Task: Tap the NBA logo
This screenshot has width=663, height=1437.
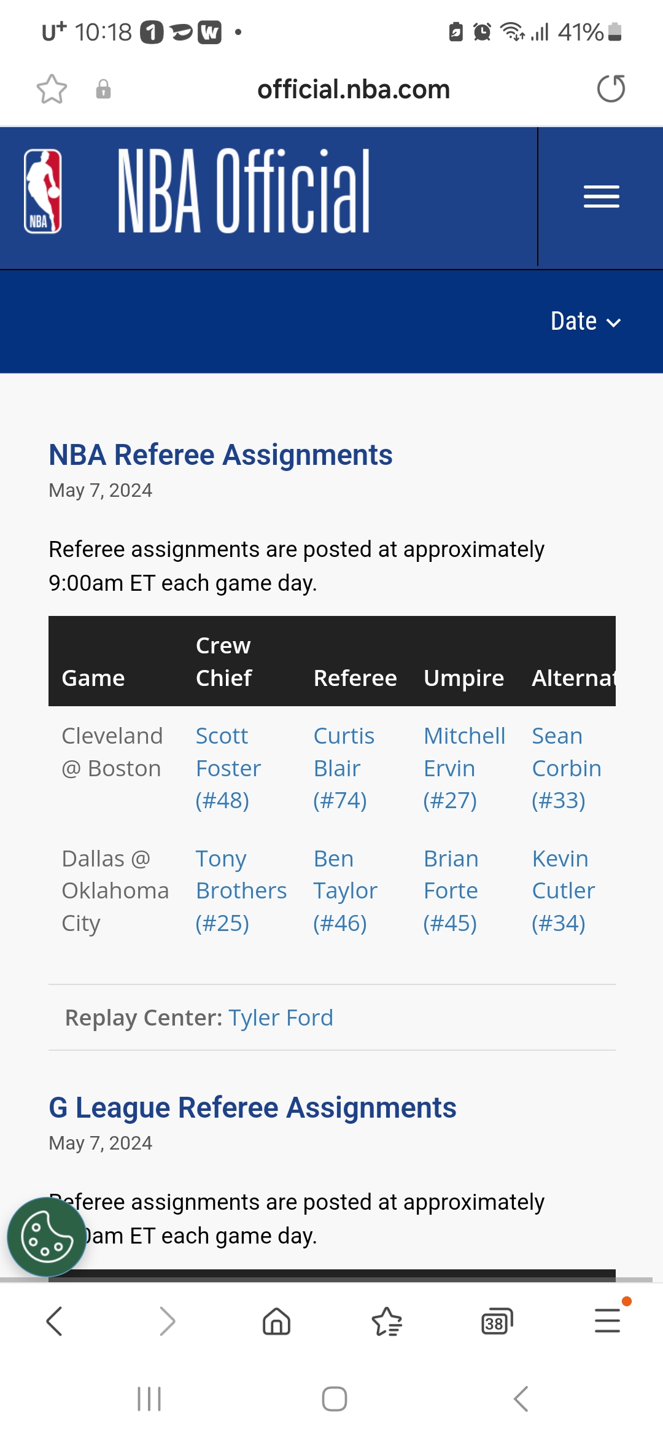Action: (43, 192)
